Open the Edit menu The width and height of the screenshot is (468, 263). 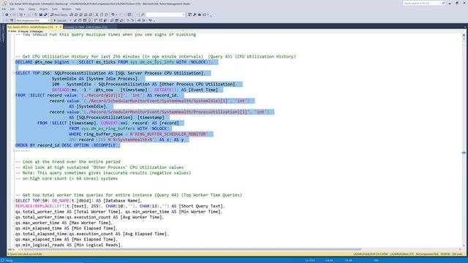tap(12, 9)
